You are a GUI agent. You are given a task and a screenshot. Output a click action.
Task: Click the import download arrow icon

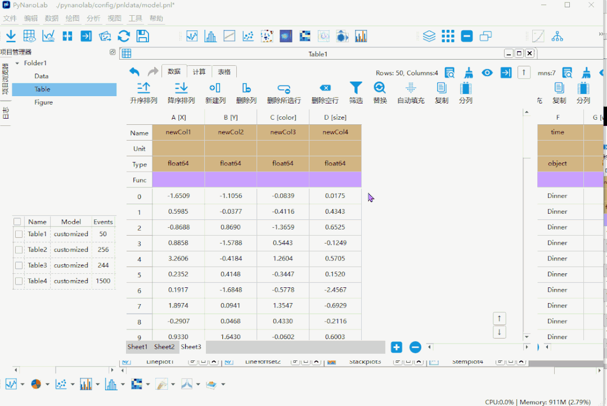pyautogui.click(x=11, y=36)
